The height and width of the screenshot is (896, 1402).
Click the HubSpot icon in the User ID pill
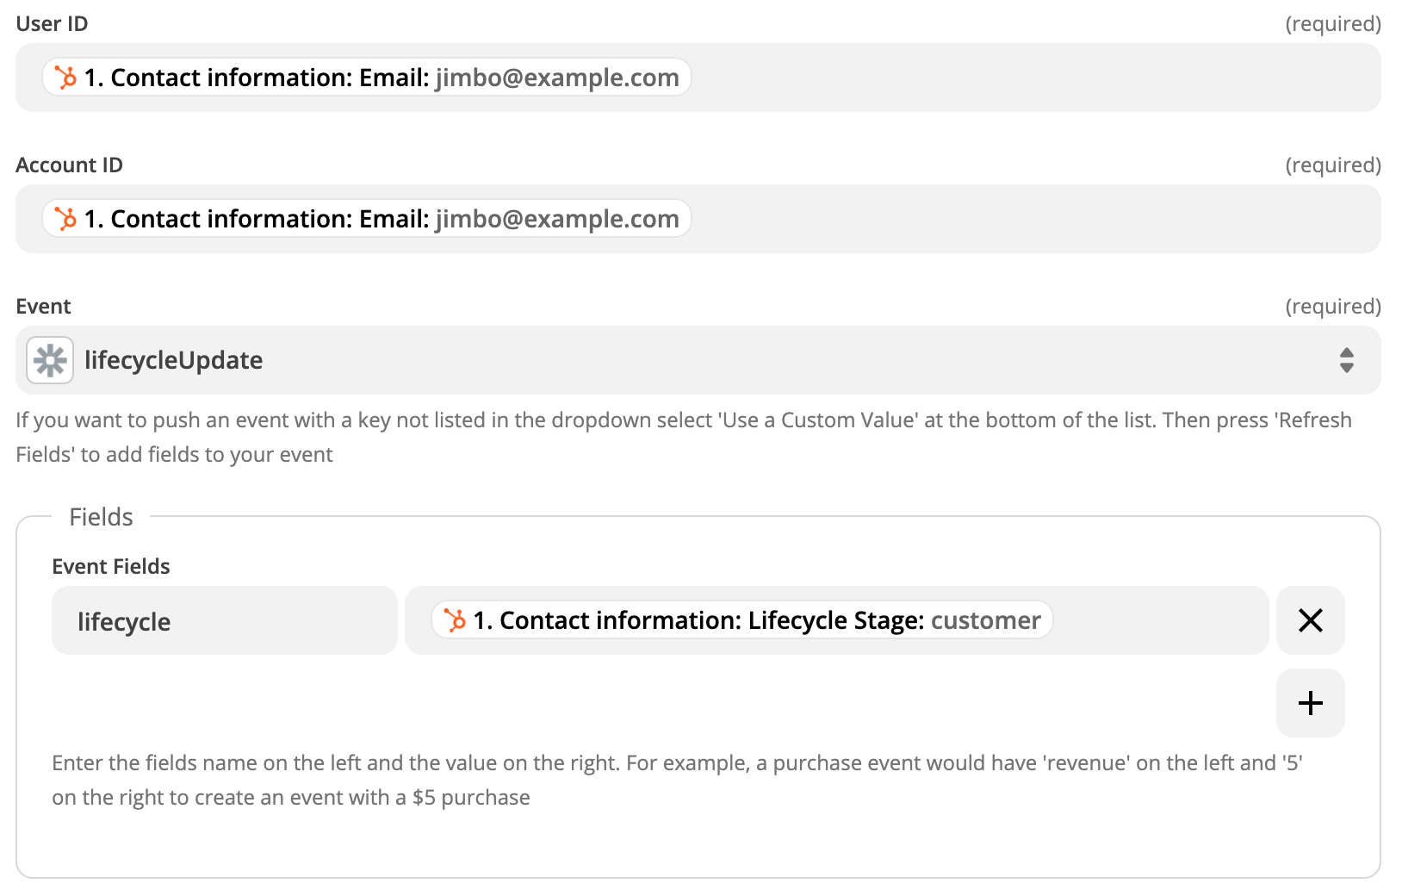point(65,78)
